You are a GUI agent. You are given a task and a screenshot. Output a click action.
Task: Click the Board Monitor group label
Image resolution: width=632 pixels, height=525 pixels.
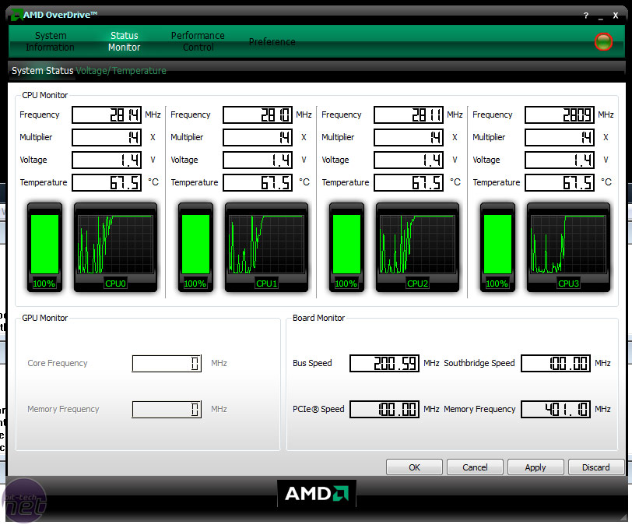318,318
